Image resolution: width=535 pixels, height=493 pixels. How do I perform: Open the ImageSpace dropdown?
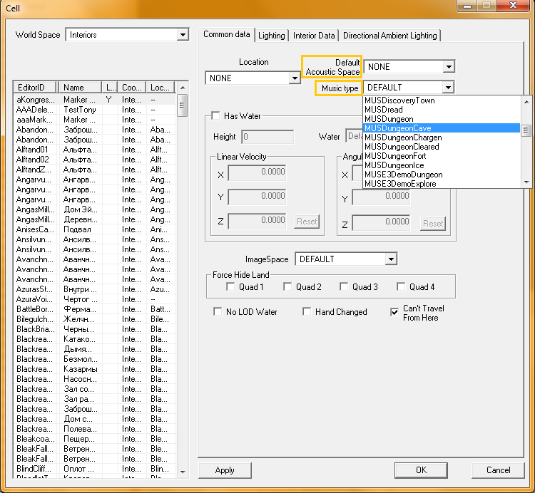[x=391, y=259]
